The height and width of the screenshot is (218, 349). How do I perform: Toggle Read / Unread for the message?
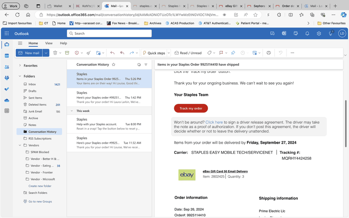188,53
